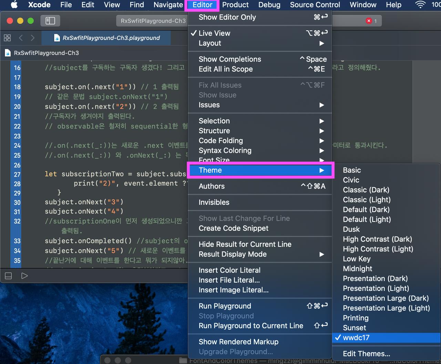Open the View menu
441x364 pixels.
tap(112, 4)
